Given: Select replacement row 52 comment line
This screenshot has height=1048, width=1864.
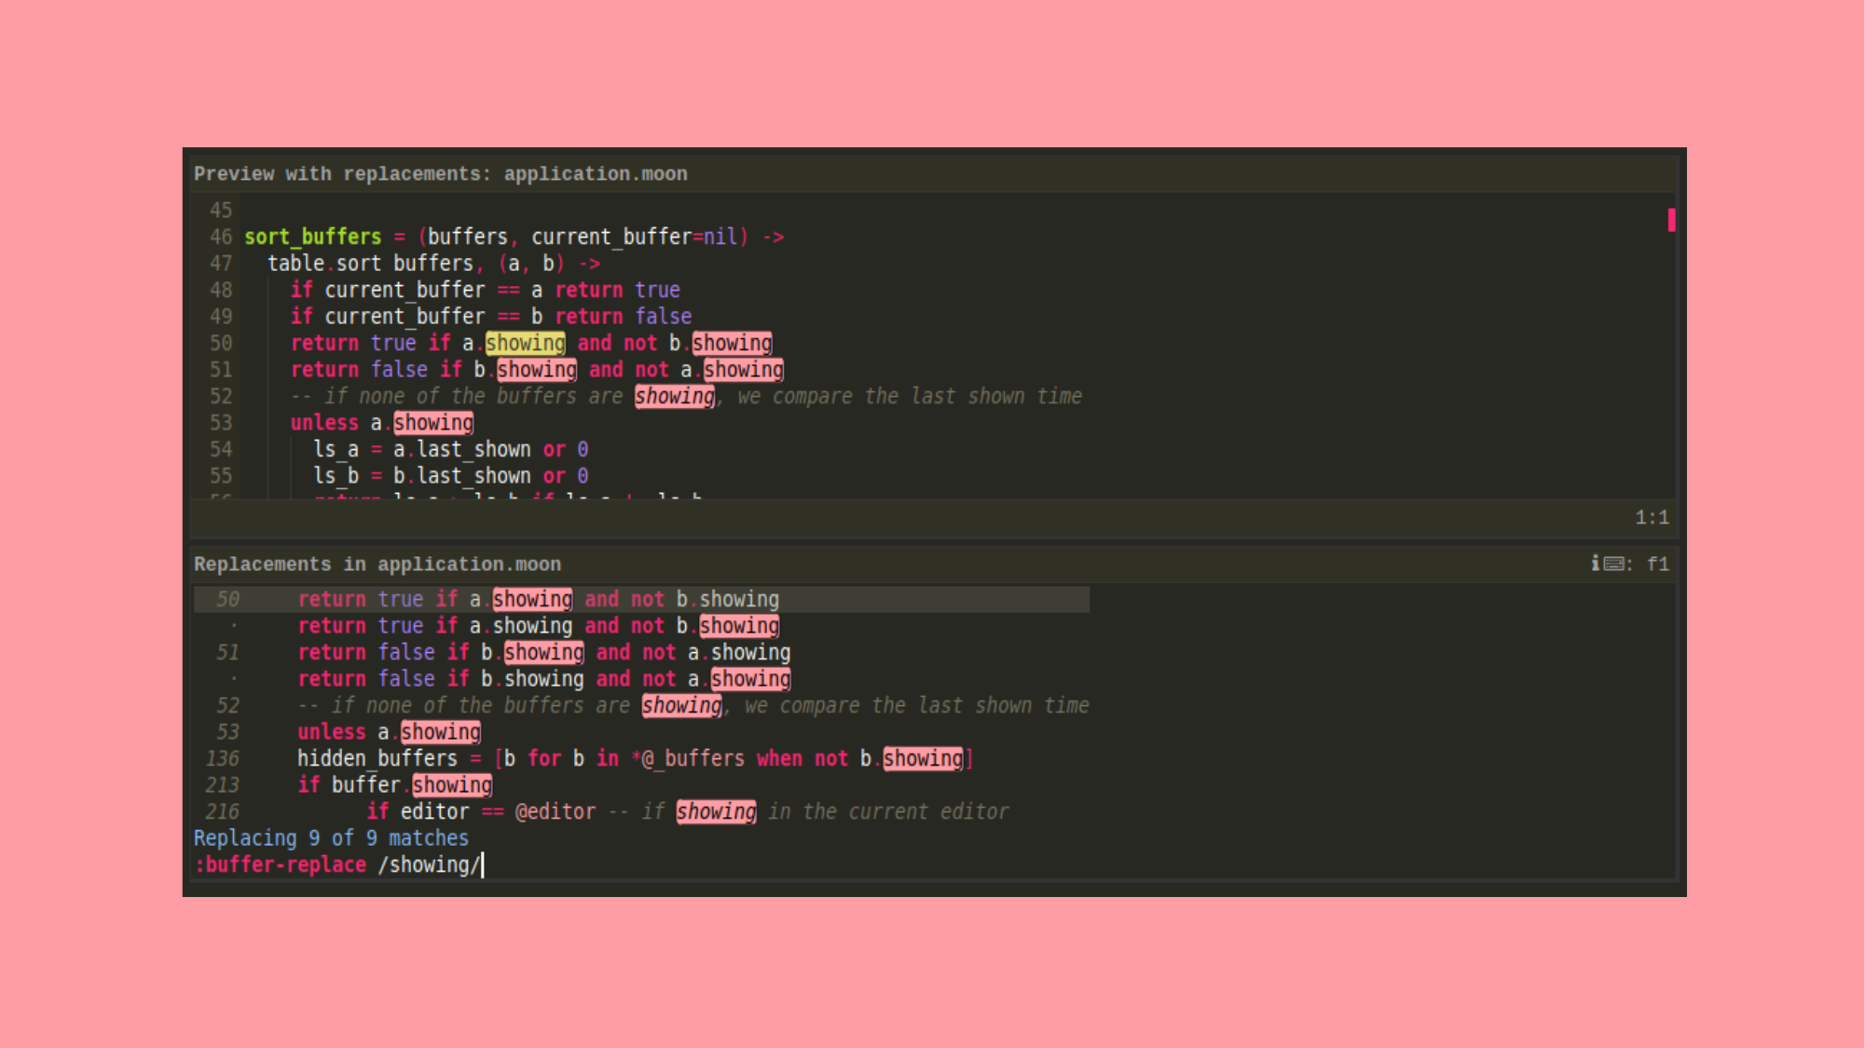Looking at the screenshot, I should pos(641,705).
